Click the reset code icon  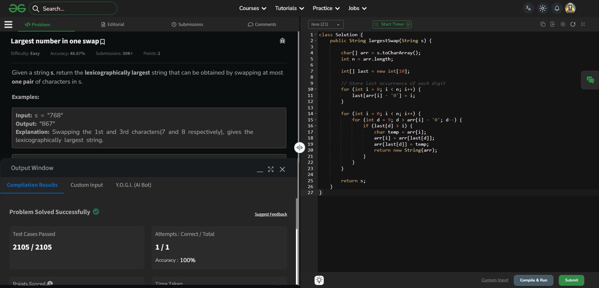[x=573, y=24]
